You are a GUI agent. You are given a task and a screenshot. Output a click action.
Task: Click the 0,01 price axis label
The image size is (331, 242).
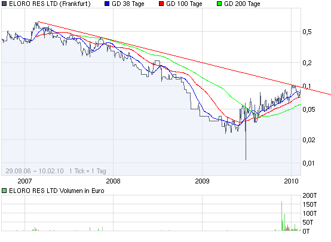point(308,163)
